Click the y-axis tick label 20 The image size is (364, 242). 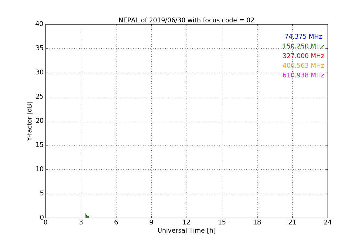coord(39,121)
